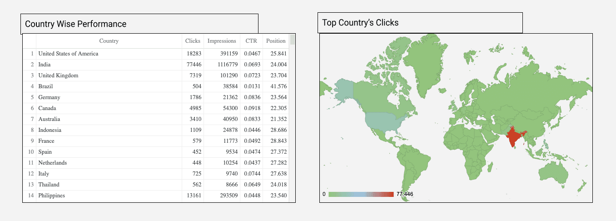Screen dimensions: 616x221
Task: Sort table by Country column header
Action: tap(109, 41)
